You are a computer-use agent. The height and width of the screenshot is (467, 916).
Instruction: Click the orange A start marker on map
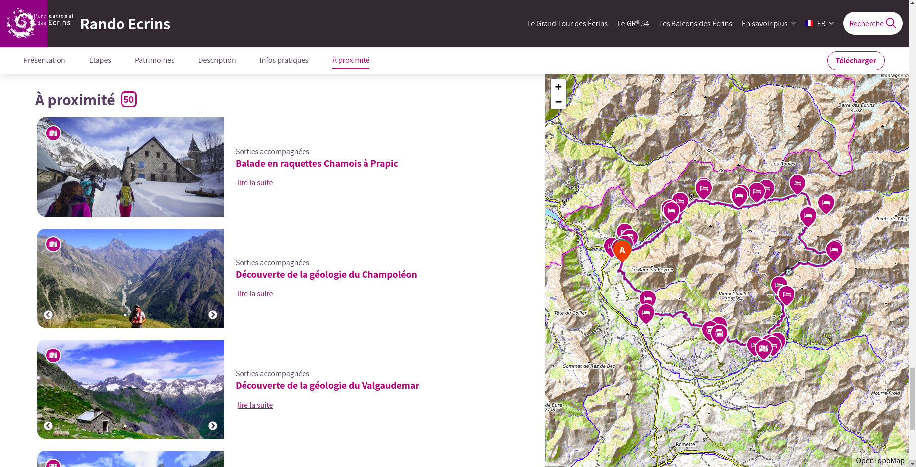[x=622, y=251]
